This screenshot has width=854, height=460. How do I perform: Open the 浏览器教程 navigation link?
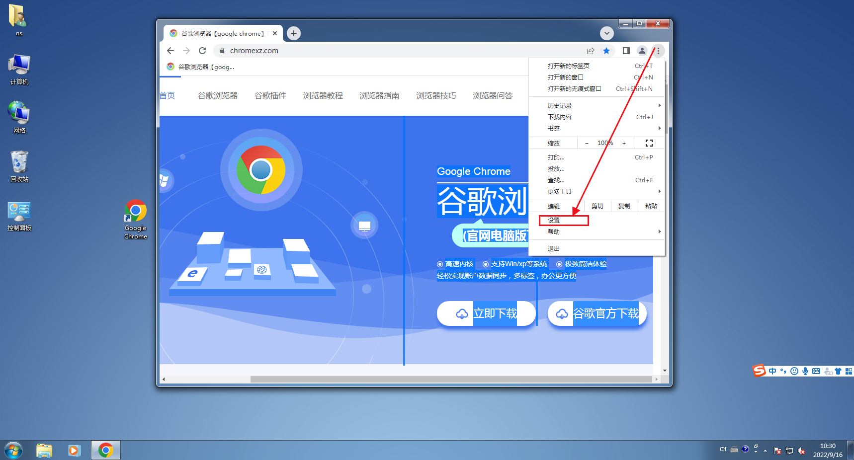coord(323,95)
